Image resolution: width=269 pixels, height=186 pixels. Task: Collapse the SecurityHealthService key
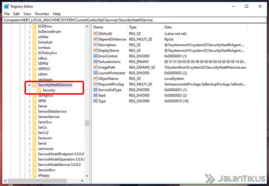click(x=29, y=85)
